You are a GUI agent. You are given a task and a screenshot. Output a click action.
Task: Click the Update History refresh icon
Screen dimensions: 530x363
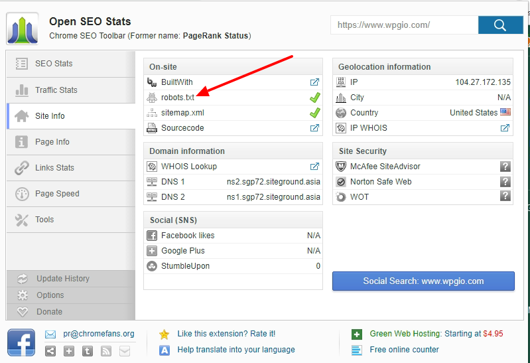tap(23, 279)
